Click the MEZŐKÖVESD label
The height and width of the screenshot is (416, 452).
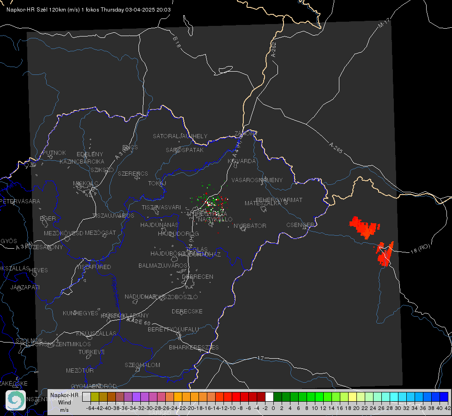click(x=64, y=233)
